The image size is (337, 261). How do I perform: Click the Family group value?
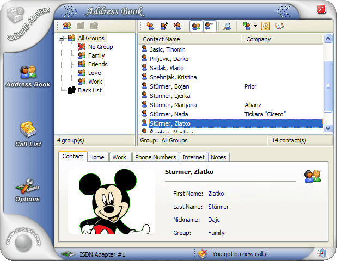pos(216,233)
